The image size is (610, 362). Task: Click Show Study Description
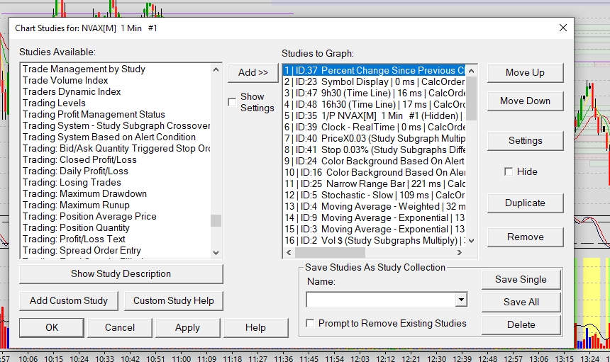click(x=121, y=274)
